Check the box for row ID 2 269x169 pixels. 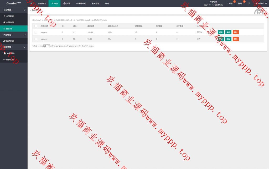[36, 32]
